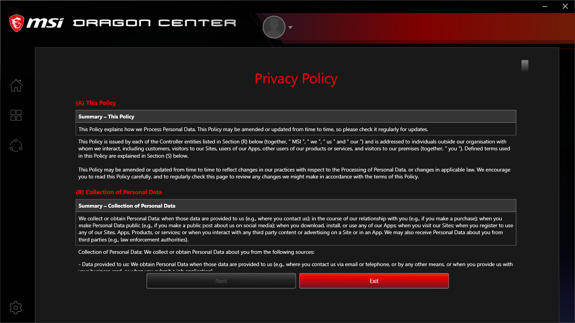Click the Dragon Center title logo
Screen dimensions: 575x323
(x=154, y=23)
